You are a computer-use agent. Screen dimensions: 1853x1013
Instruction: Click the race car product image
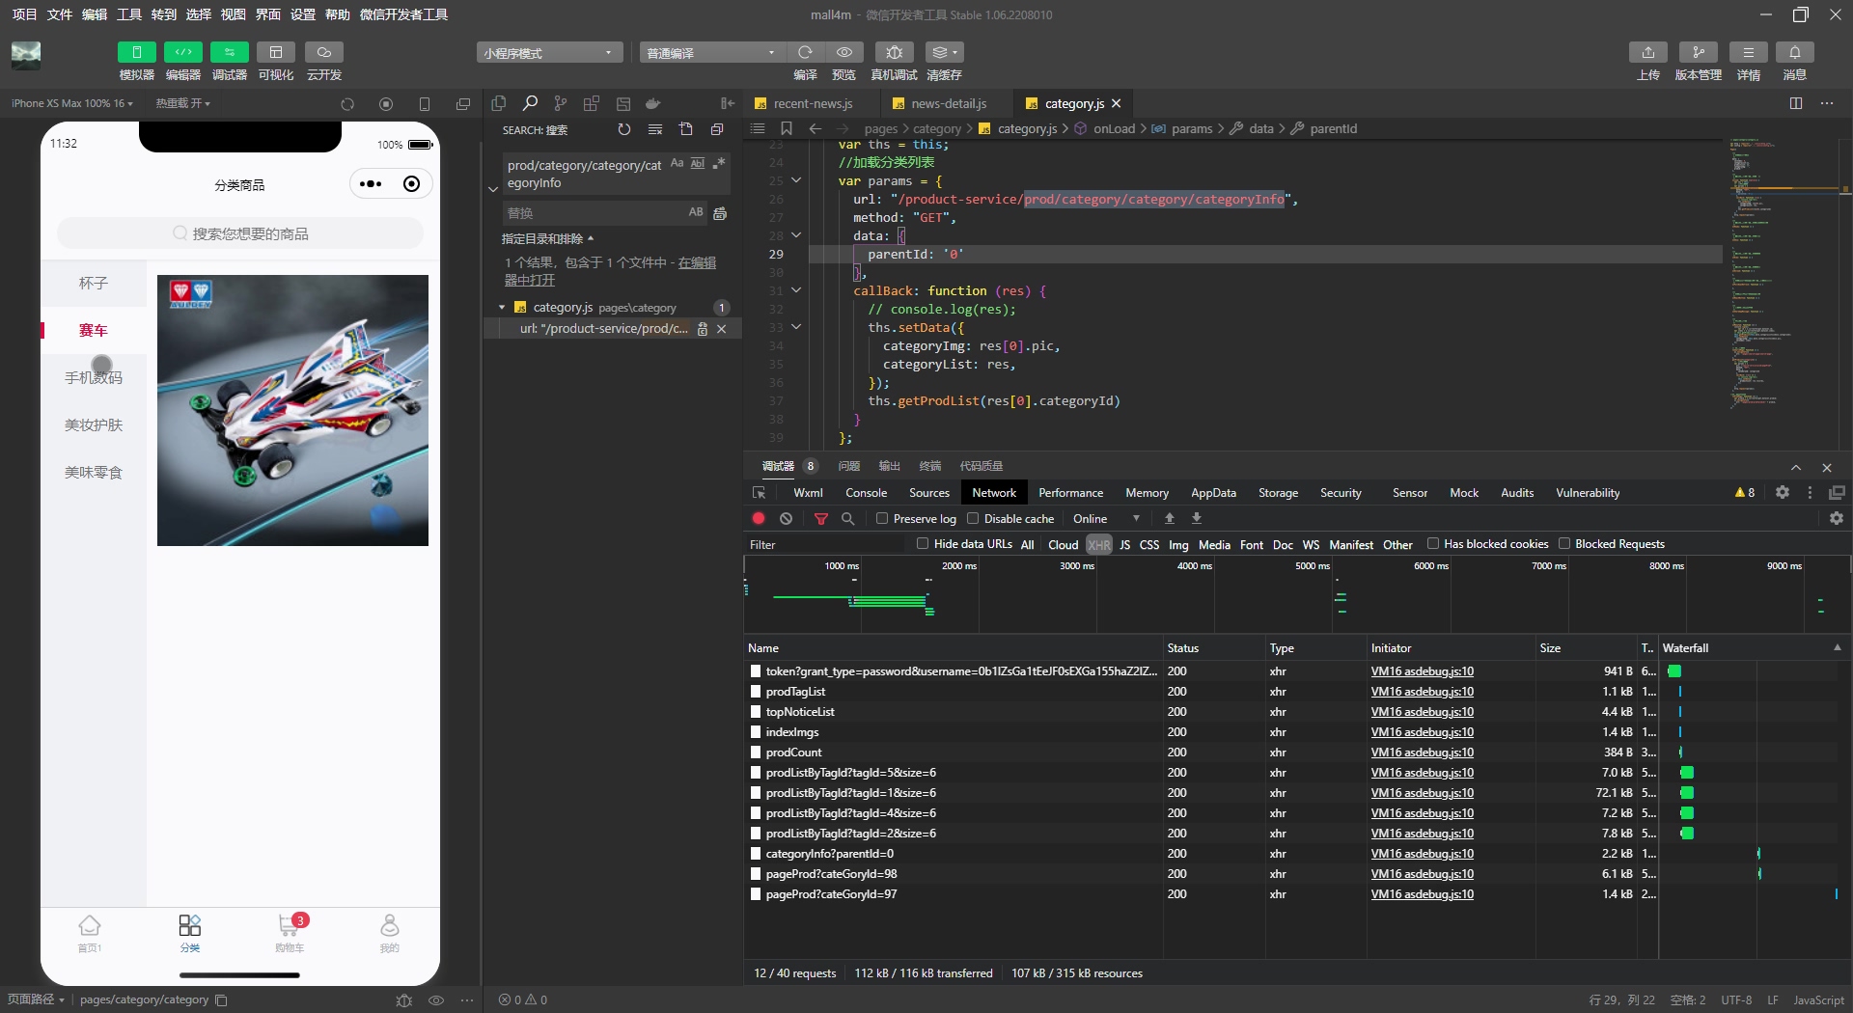(x=292, y=410)
